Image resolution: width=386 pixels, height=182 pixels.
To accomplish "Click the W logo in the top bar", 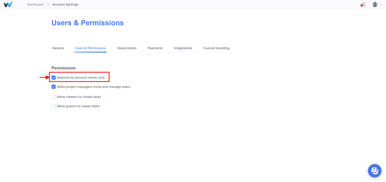I will [8, 5].
